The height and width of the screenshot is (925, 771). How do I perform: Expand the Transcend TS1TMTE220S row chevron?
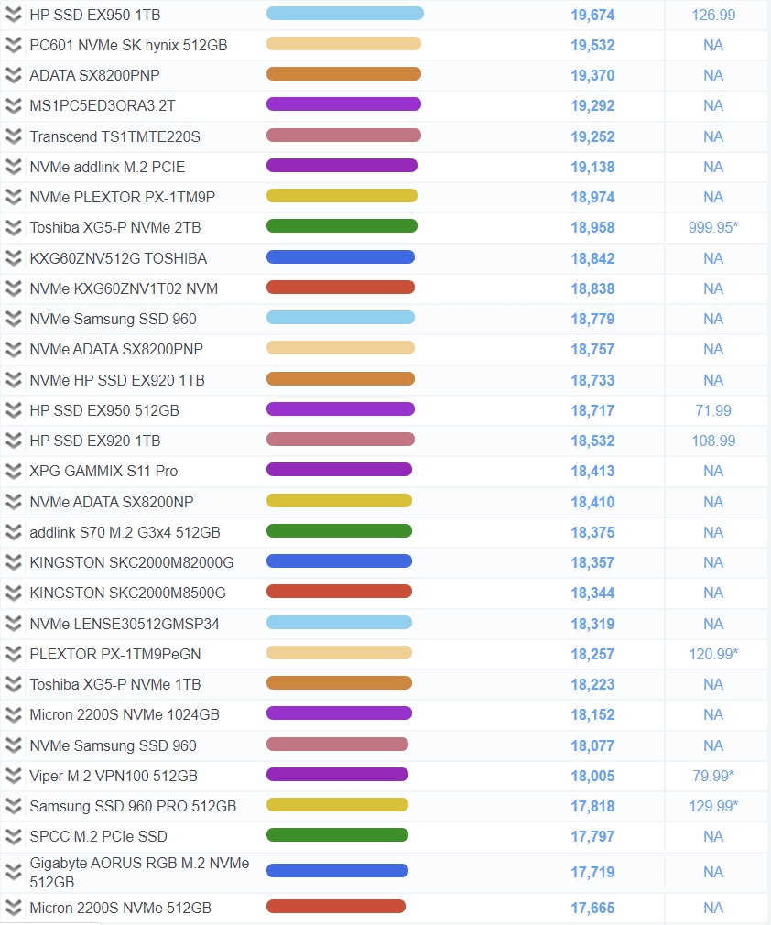tap(13, 136)
